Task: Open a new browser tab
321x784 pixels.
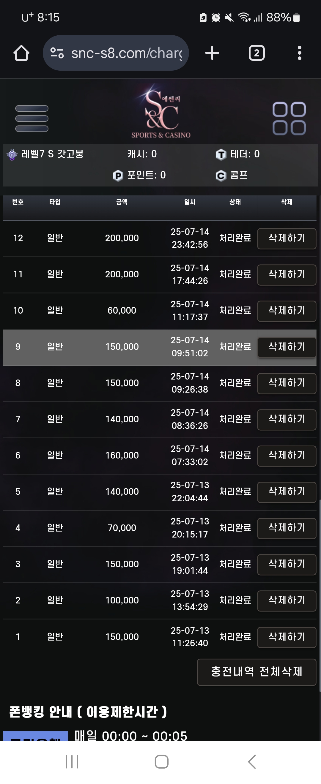Action: point(212,53)
